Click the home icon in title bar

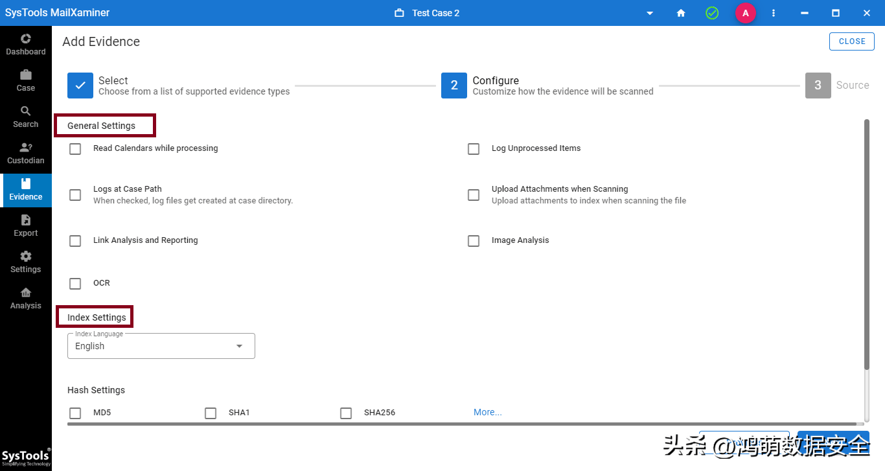(x=681, y=13)
